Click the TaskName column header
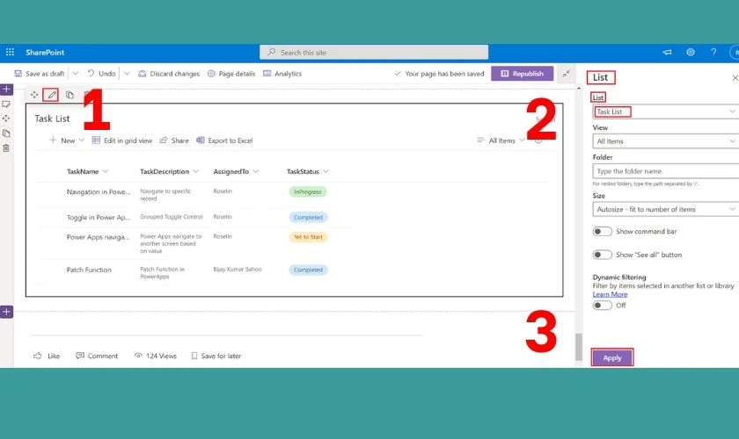 tap(87, 171)
